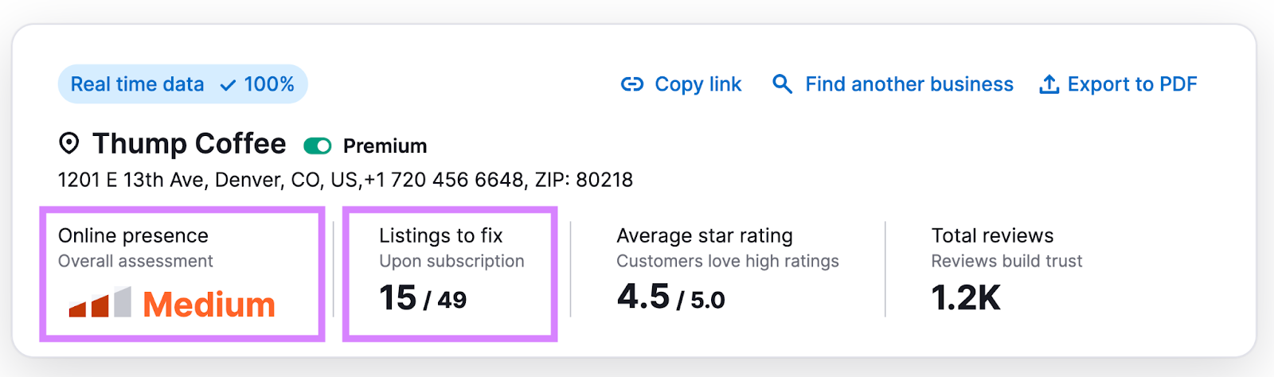Click the business address line with ZIP 80218

pyautogui.click(x=345, y=180)
